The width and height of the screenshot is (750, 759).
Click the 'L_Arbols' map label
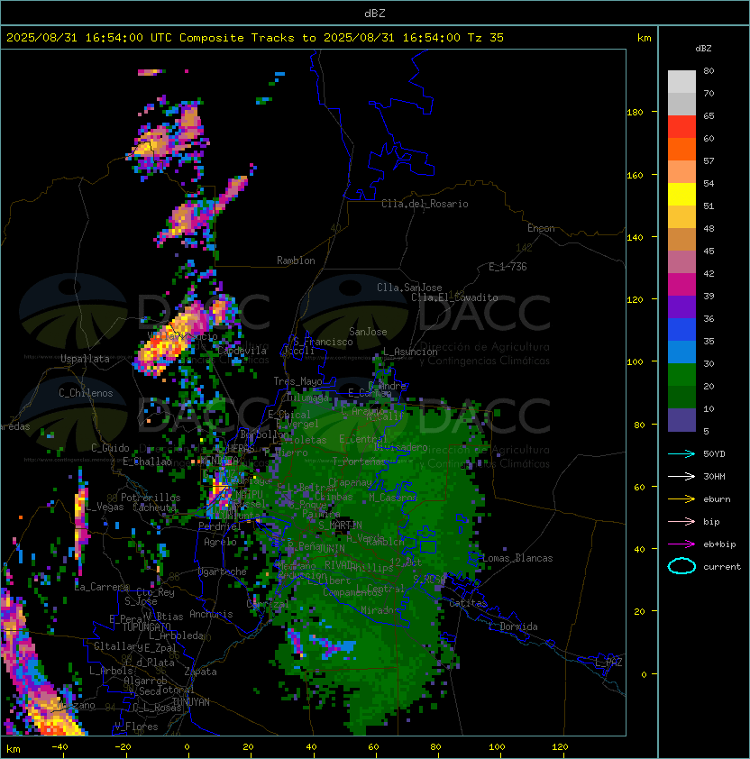111,671
